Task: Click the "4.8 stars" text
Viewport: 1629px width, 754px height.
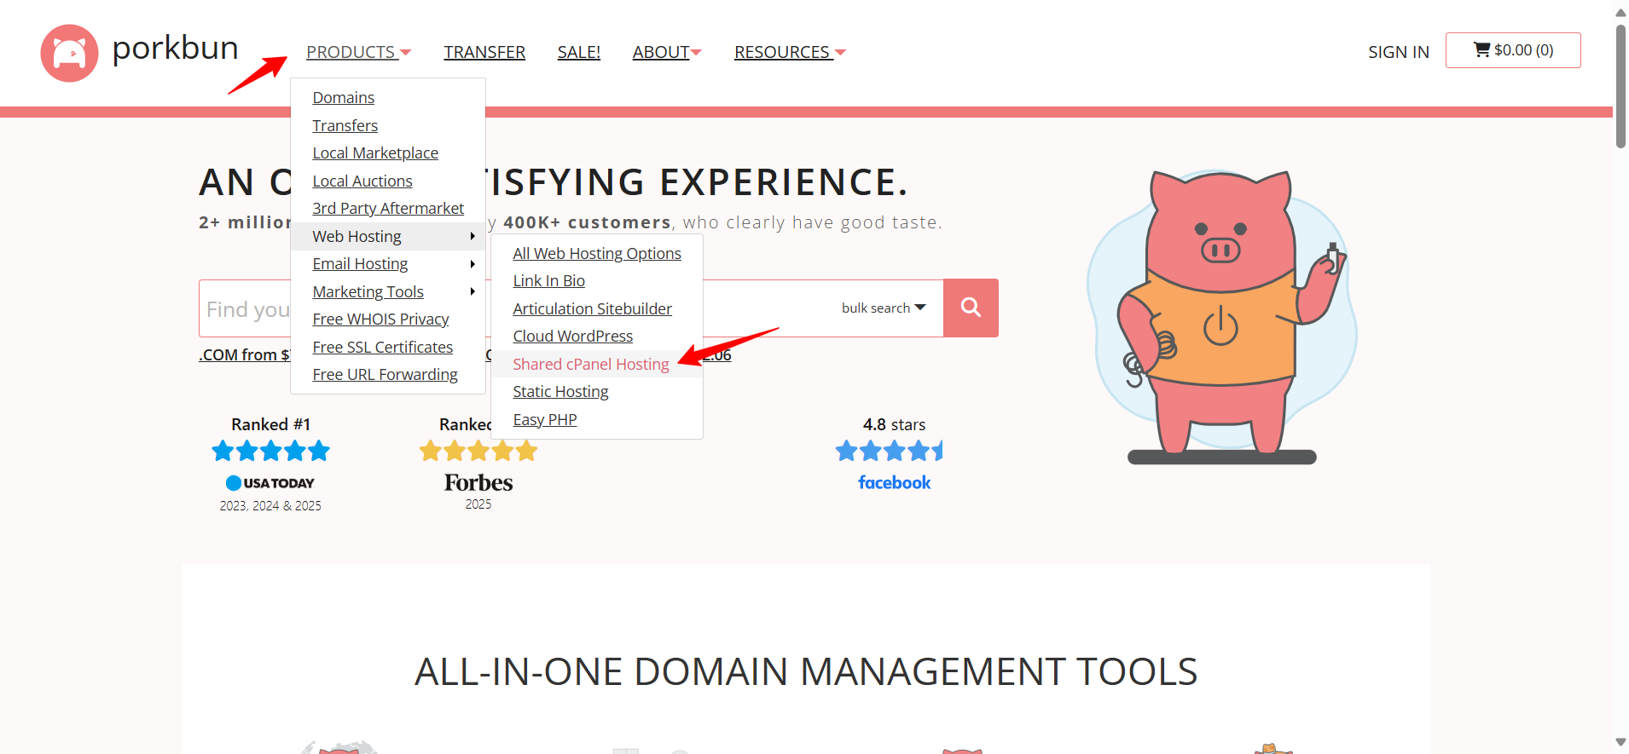Action: (x=894, y=424)
